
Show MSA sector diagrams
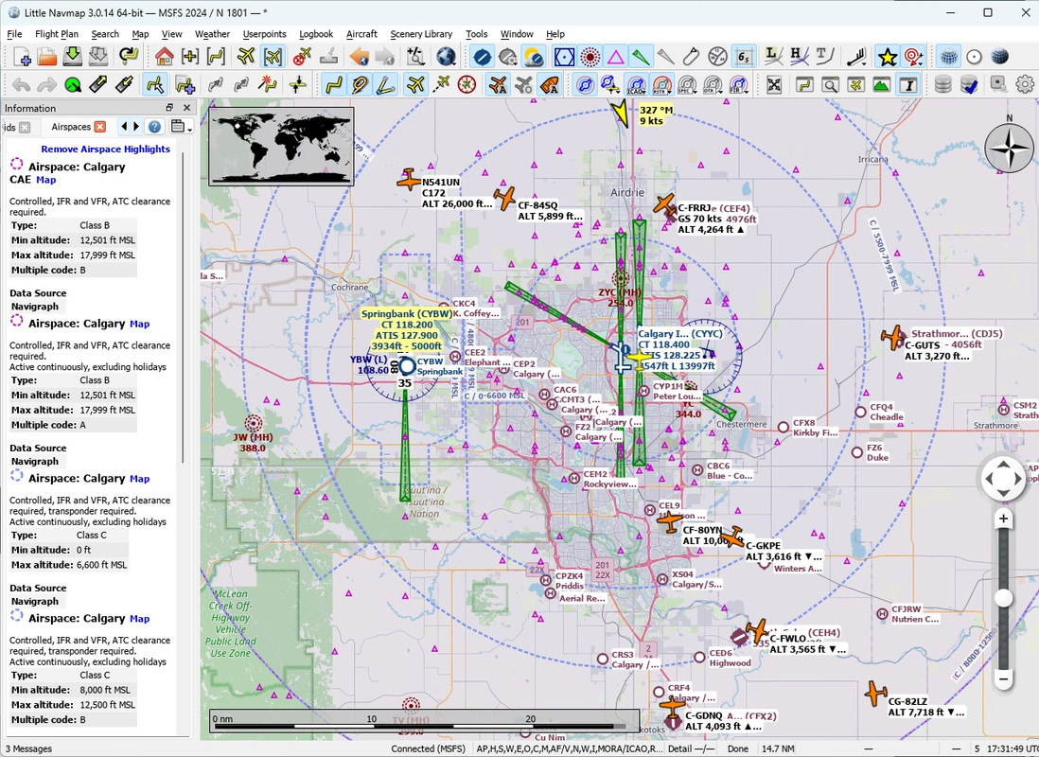click(717, 57)
